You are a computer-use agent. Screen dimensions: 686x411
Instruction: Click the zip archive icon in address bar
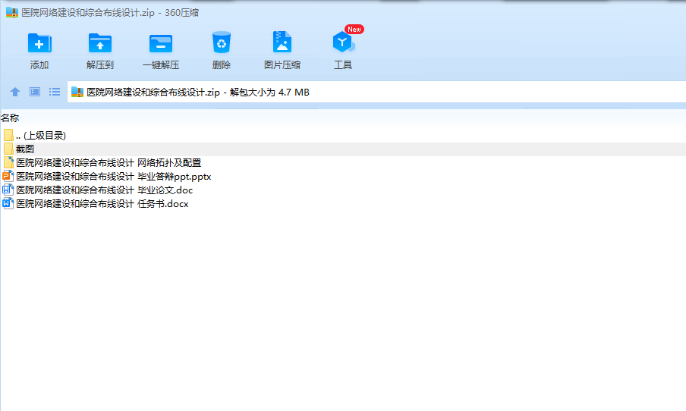tap(77, 93)
